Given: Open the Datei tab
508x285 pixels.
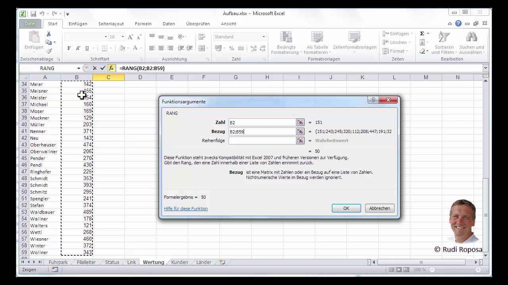Looking at the screenshot, I should click(30, 24).
